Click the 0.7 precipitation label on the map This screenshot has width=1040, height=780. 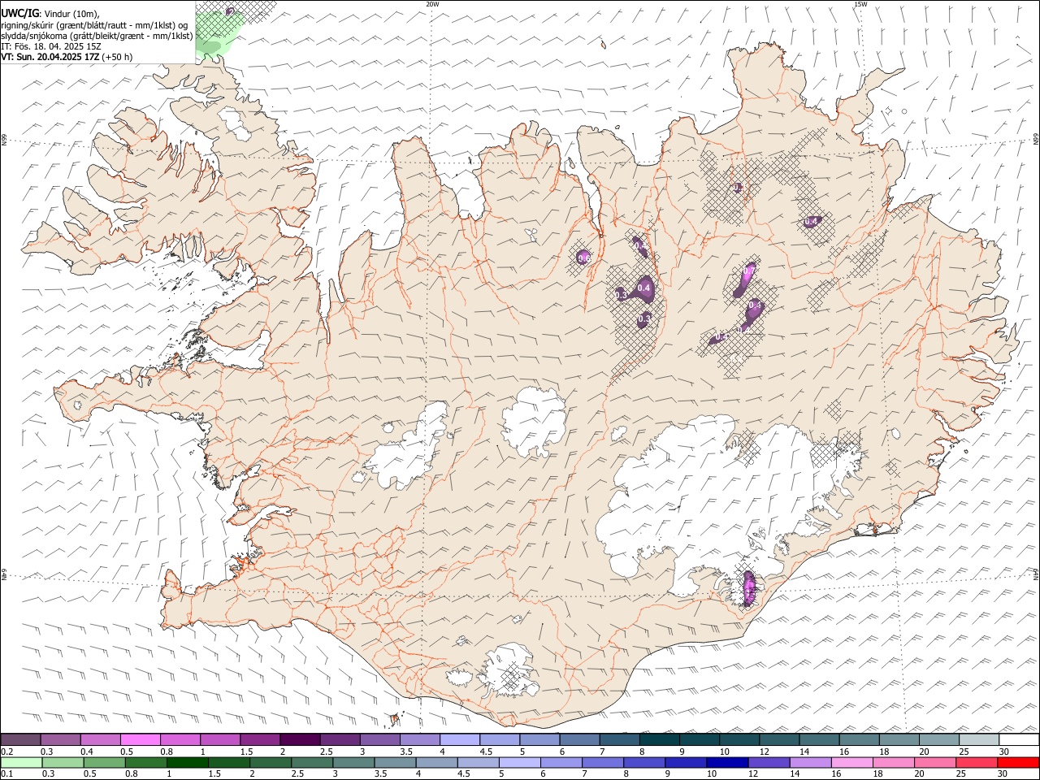point(750,271)
